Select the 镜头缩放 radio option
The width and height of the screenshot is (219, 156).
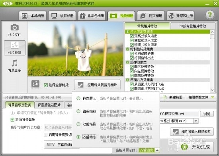78,111
